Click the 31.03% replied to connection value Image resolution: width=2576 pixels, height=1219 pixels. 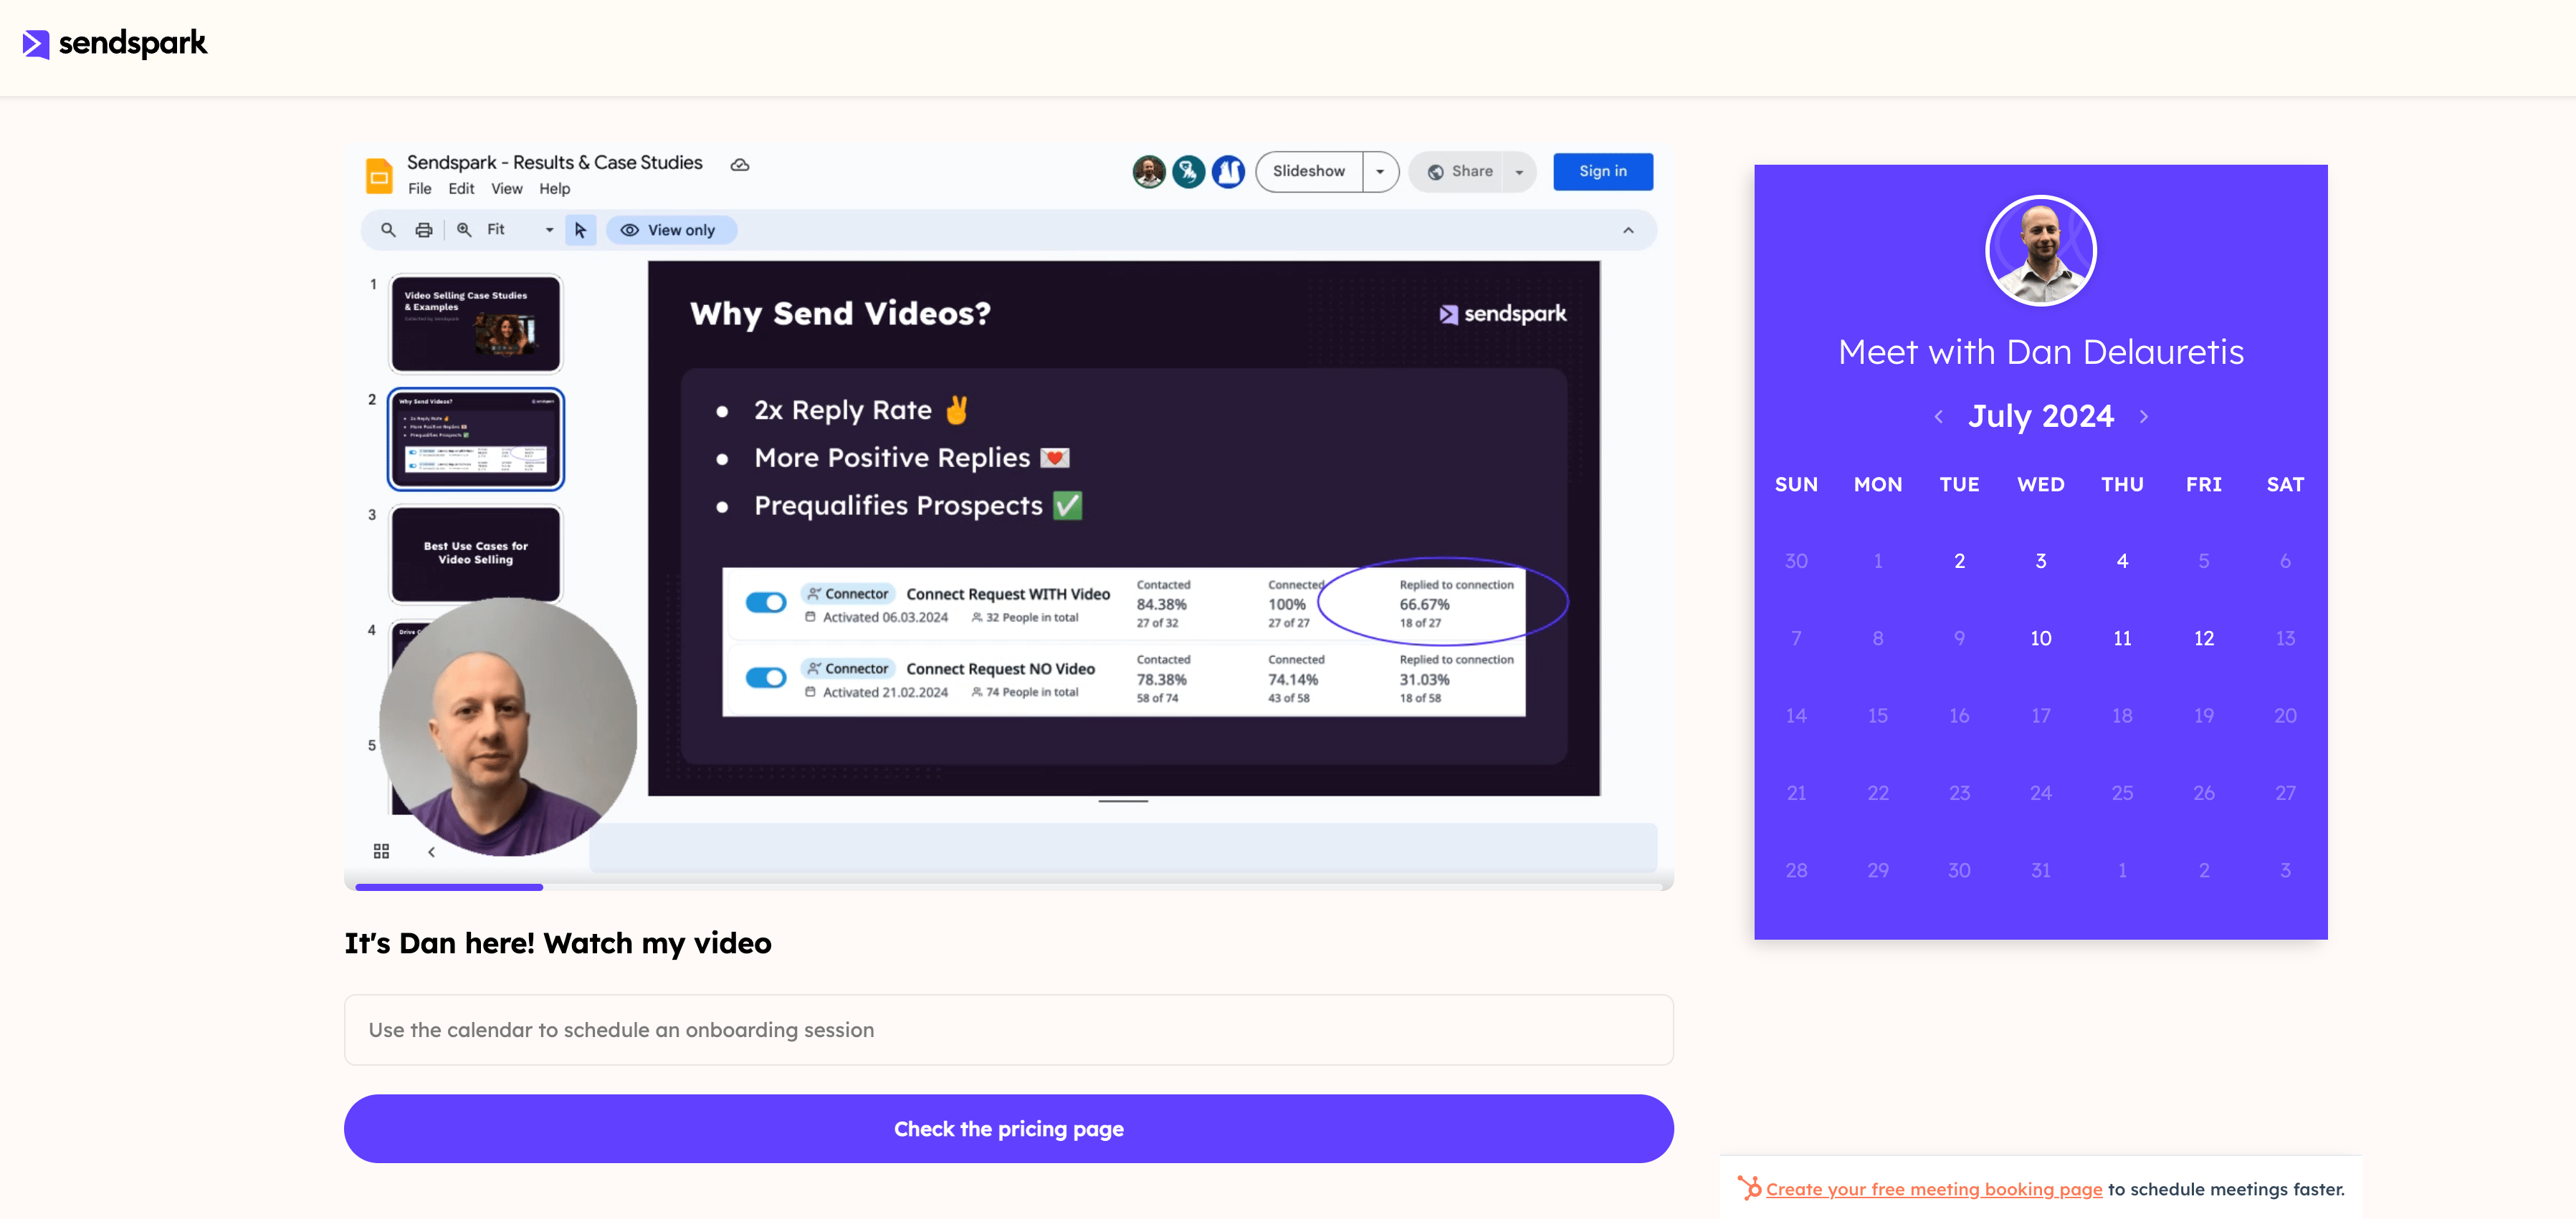click(x=1424, y=680)
